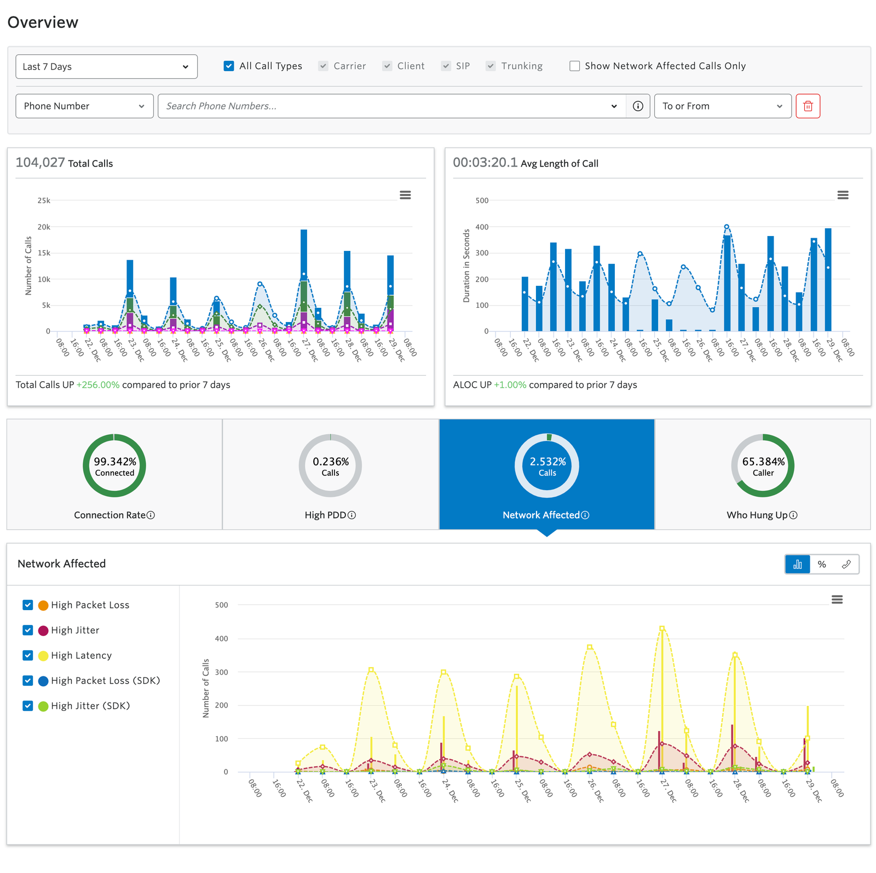This screenshot has height=873, width=876.
Task: Select the percent view icon for Network Affected
Action: 822,564
